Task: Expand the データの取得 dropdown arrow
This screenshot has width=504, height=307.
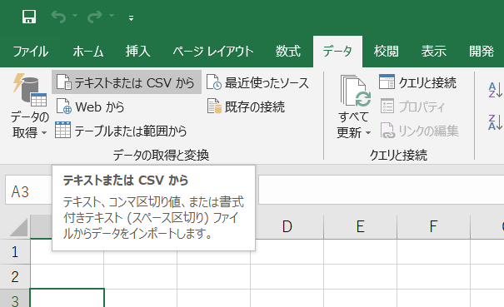Action: [x=44, y=132]
